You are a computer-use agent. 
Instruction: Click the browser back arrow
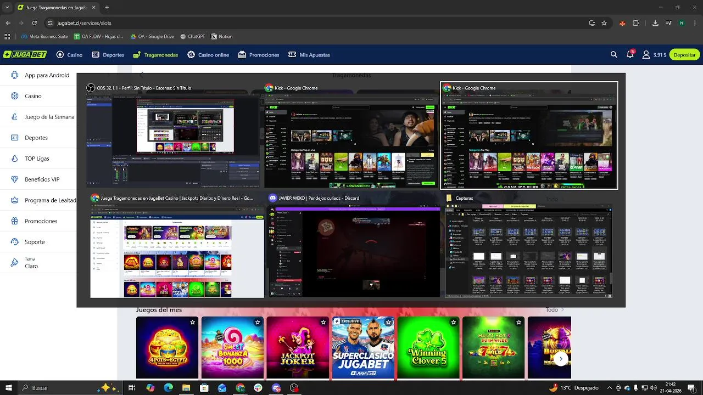(x=8, y=23)
